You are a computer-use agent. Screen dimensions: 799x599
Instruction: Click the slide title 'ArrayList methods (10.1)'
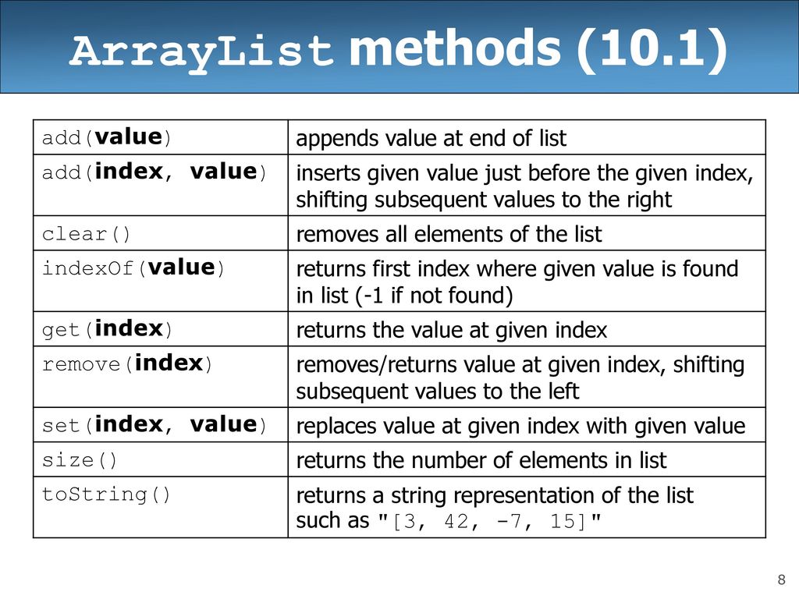click(x=399, y=50)
